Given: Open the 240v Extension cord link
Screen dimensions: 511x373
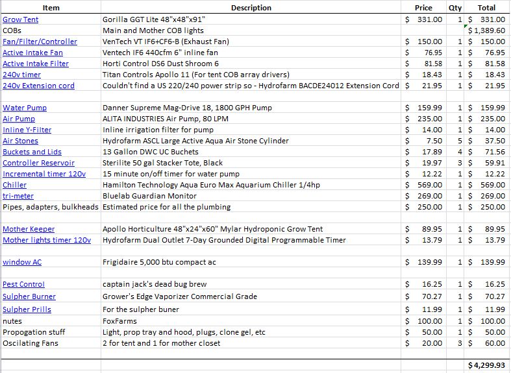Looking at the screenshot, I should click(38, 86).
